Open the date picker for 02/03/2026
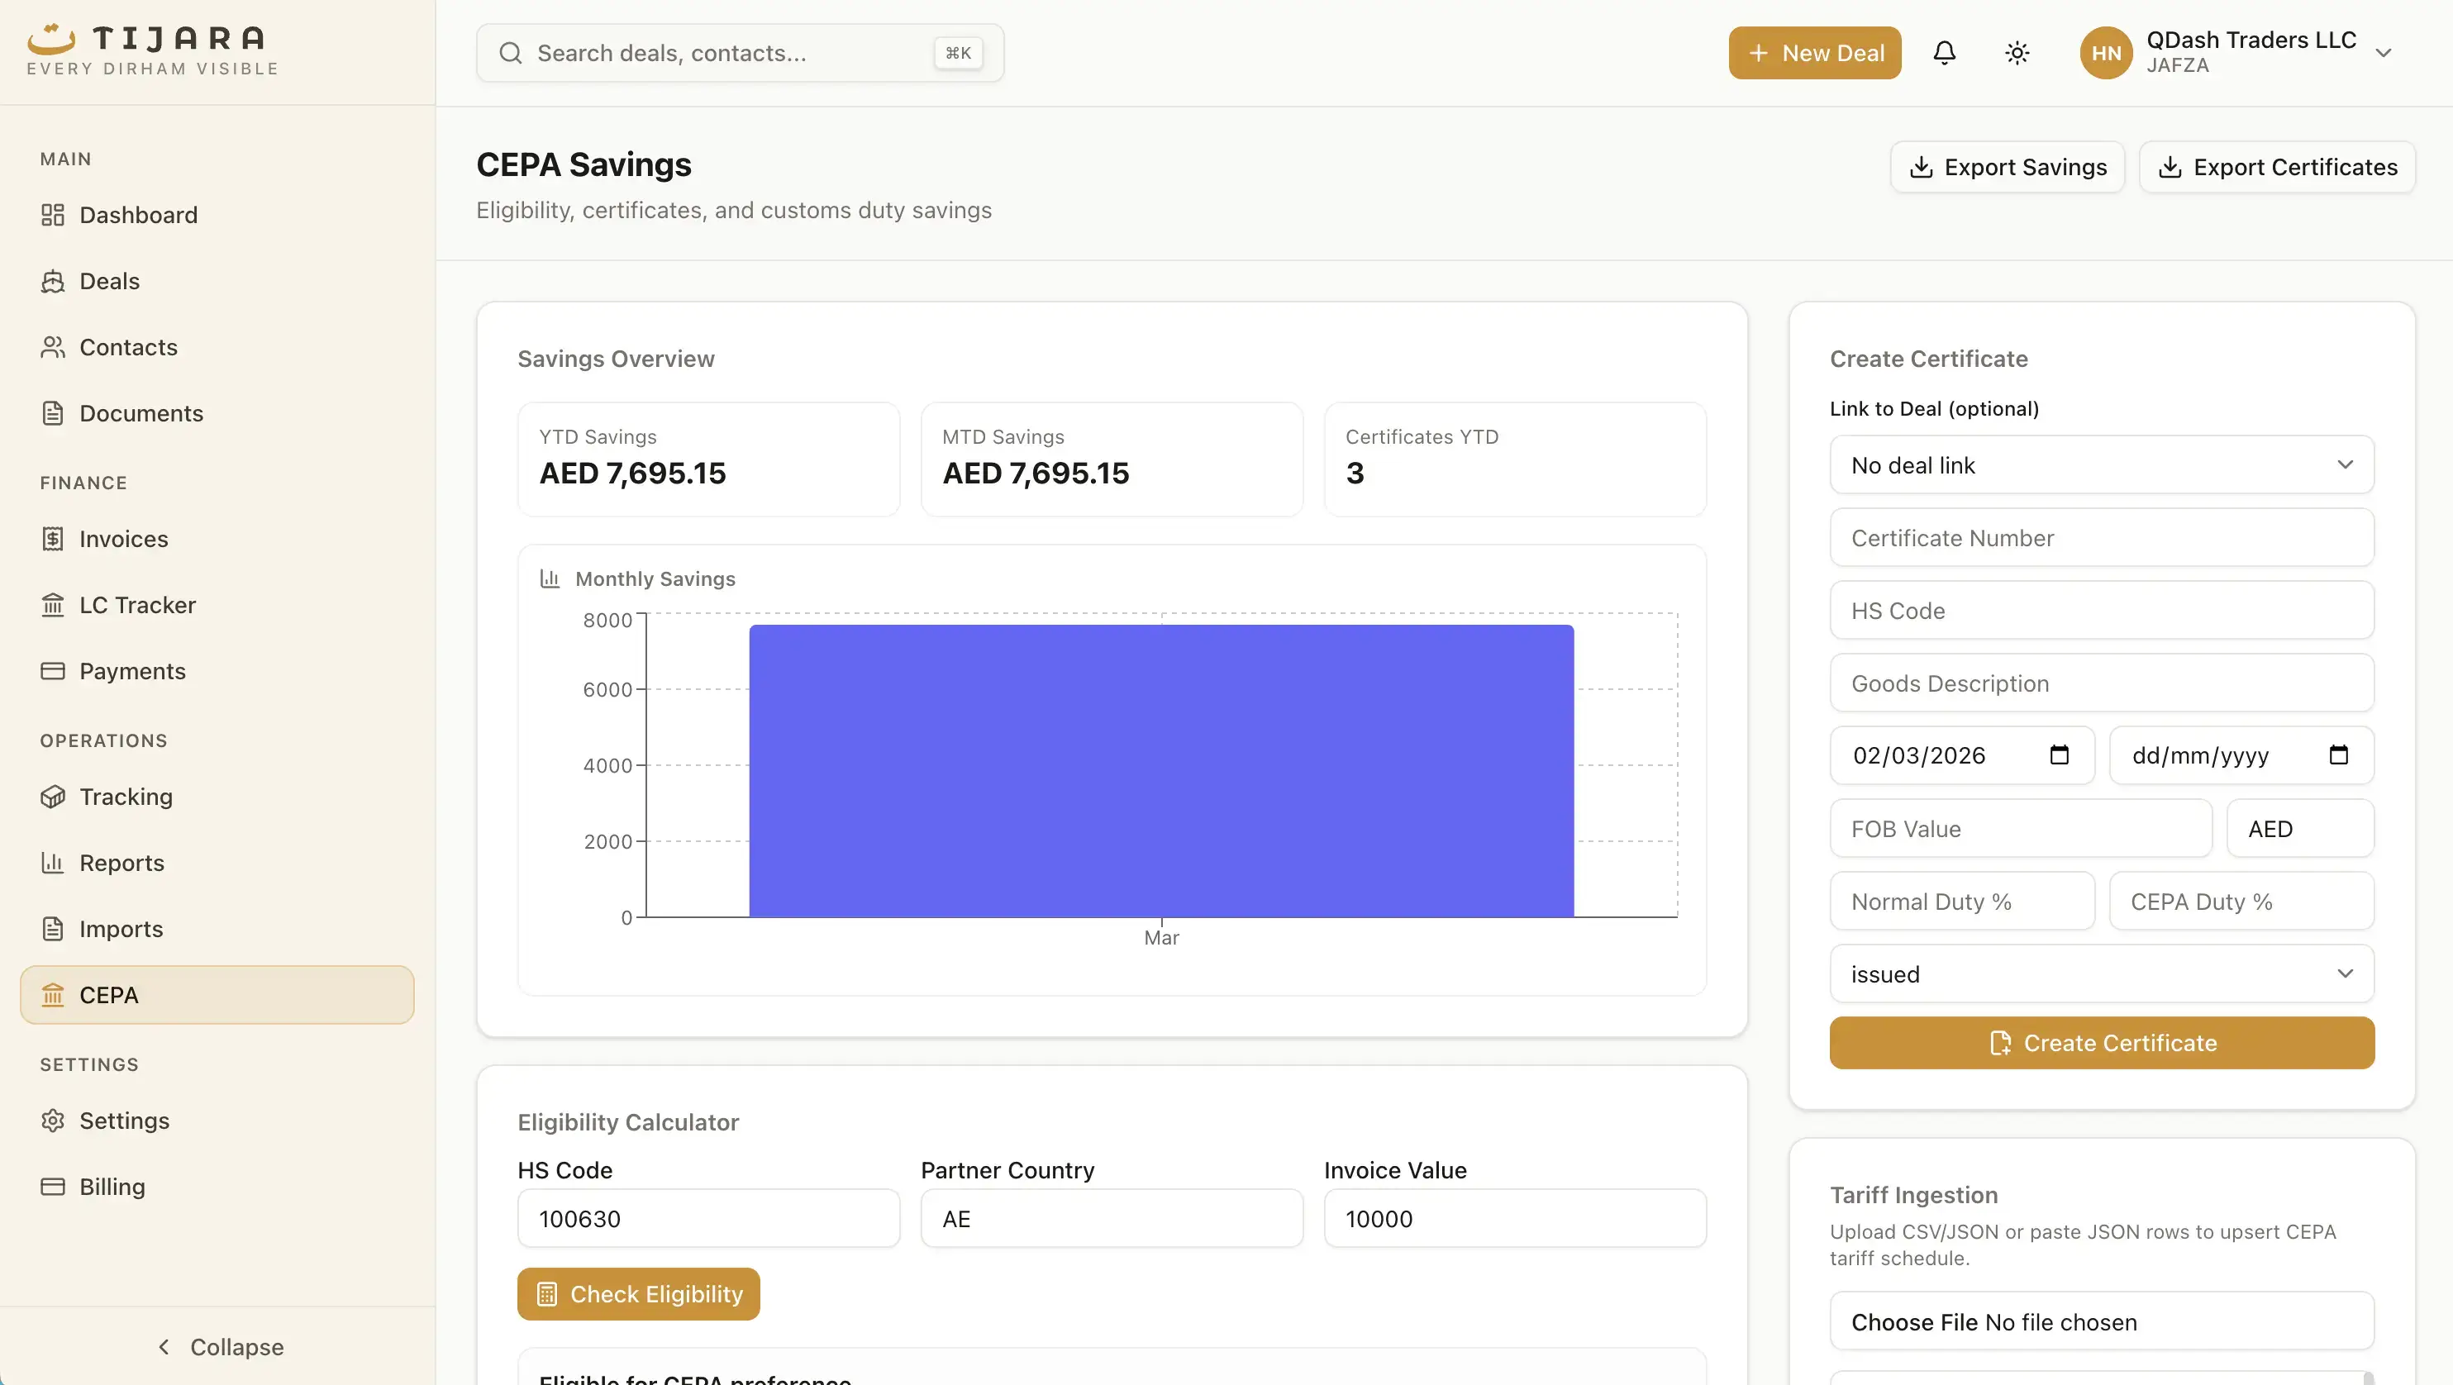This screenshot has height=1385, width=2453. coord(2060,754)
